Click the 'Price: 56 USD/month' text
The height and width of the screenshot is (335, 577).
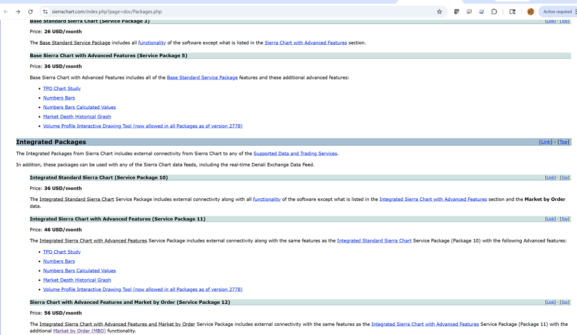pos(56,313)
